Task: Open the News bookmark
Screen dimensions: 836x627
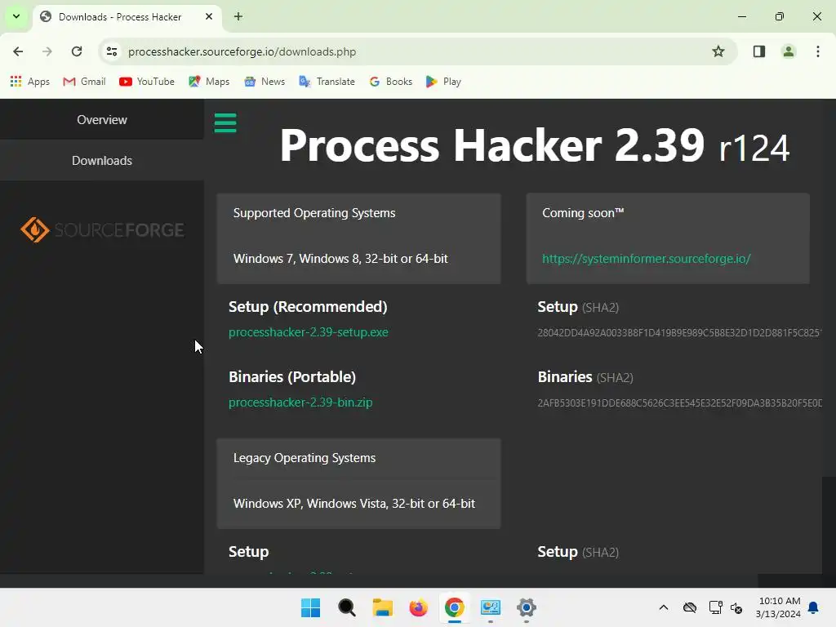Action: click(265, 82)
